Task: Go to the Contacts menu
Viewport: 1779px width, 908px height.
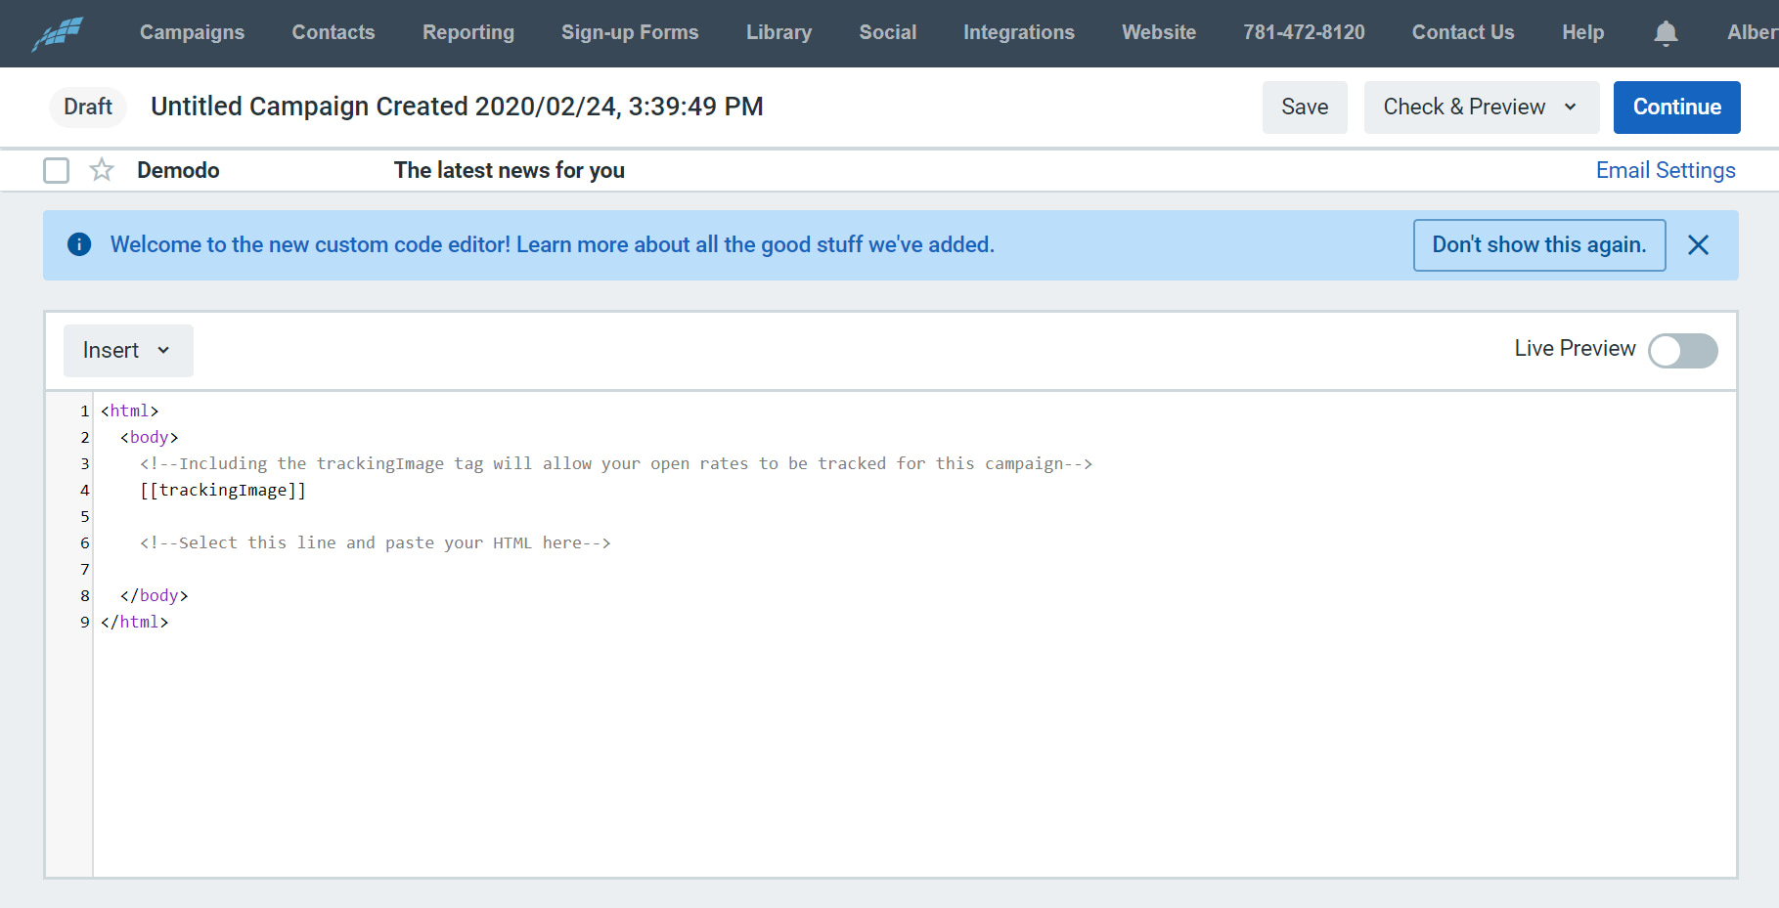Action: (x=334, y=32)
